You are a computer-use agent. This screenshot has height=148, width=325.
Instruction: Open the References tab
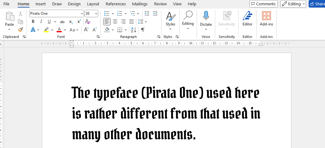(x=115, y=4)
